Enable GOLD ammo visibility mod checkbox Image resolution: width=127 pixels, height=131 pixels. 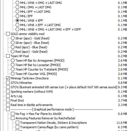8,34
